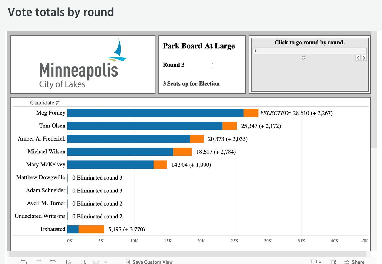Click "3 Seats up for Election" text

191,84
